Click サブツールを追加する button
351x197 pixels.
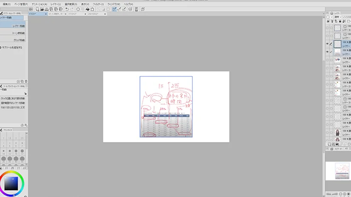tap(11, 48)
